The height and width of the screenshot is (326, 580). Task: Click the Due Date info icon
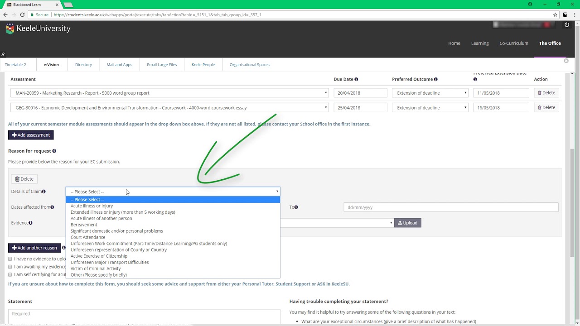coord(356,79)
